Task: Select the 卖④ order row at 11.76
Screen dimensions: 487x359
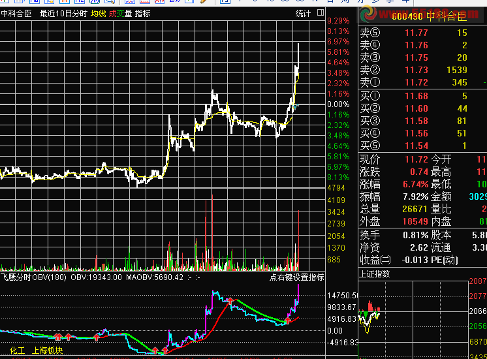Action: coord(422,45)
